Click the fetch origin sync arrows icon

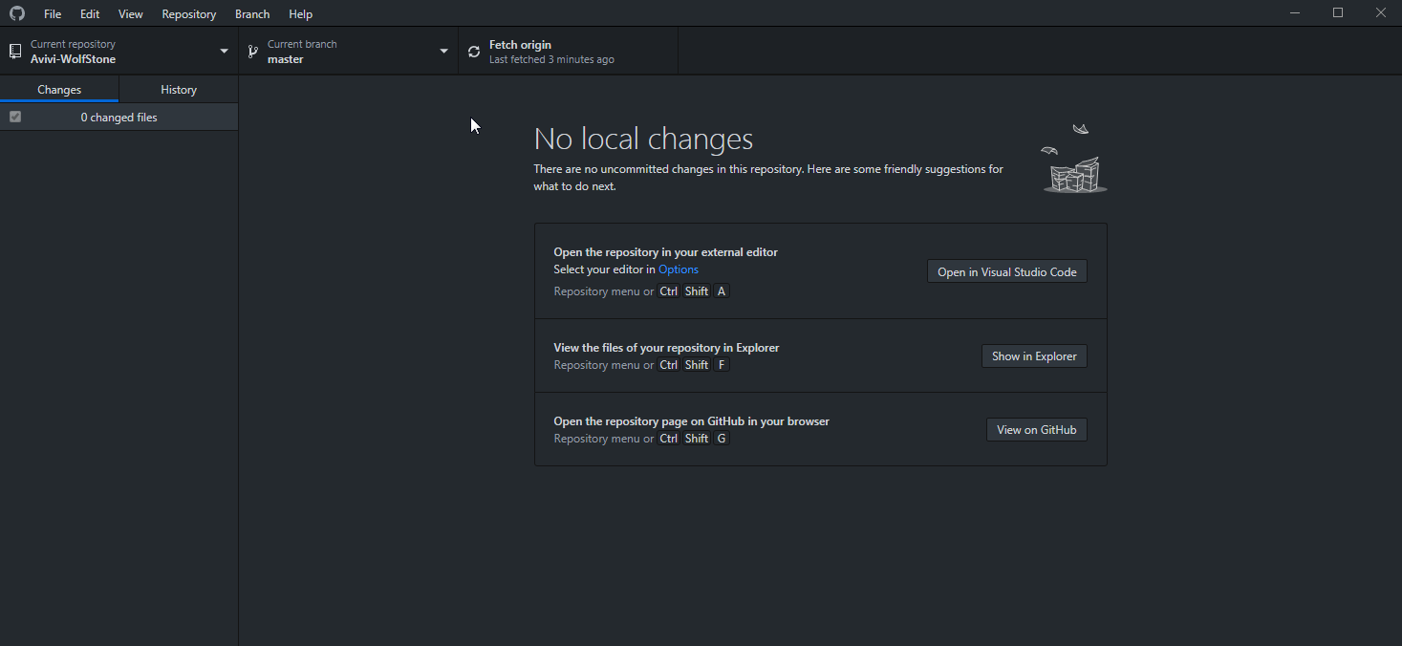coord(474,52)
